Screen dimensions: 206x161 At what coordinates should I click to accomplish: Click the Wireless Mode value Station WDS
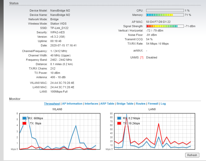(x=58, y=24)
